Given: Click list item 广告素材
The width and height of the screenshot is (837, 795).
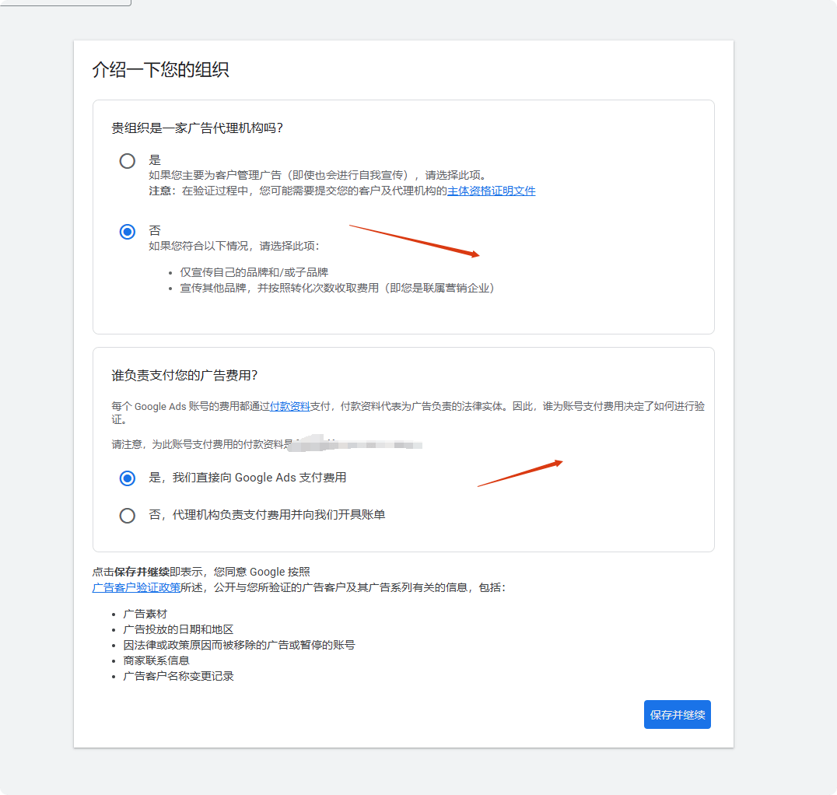Looking at the screenshot, I should click(145, 614).
